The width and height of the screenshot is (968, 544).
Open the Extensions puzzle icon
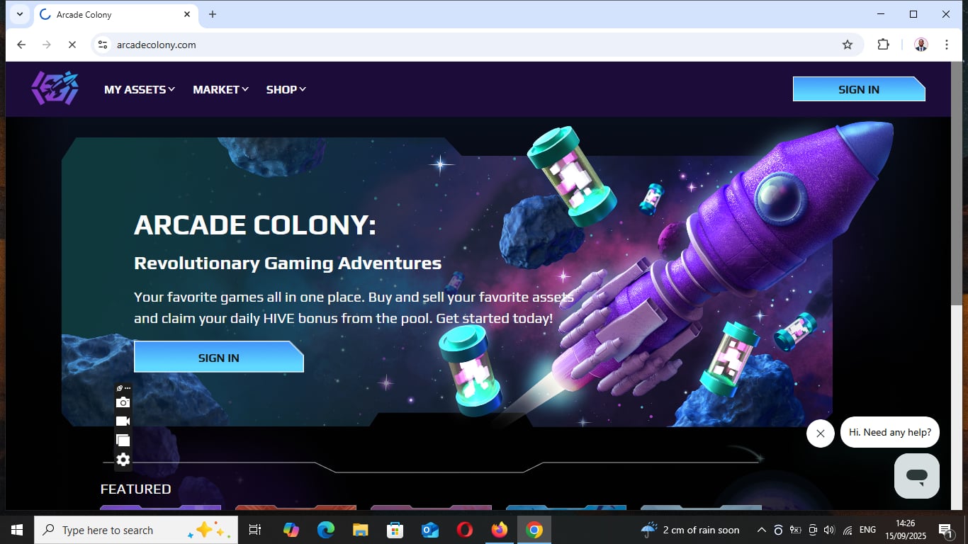click(x=883, y=45)
